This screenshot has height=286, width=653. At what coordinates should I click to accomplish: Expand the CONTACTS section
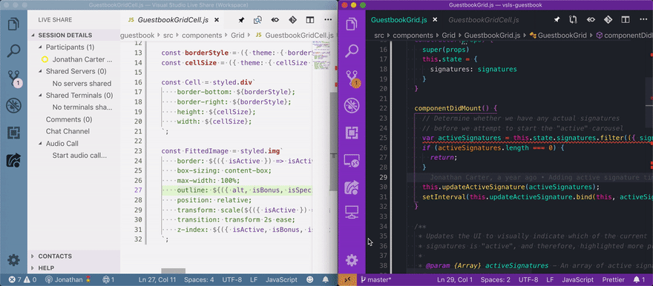pos(55,256)
